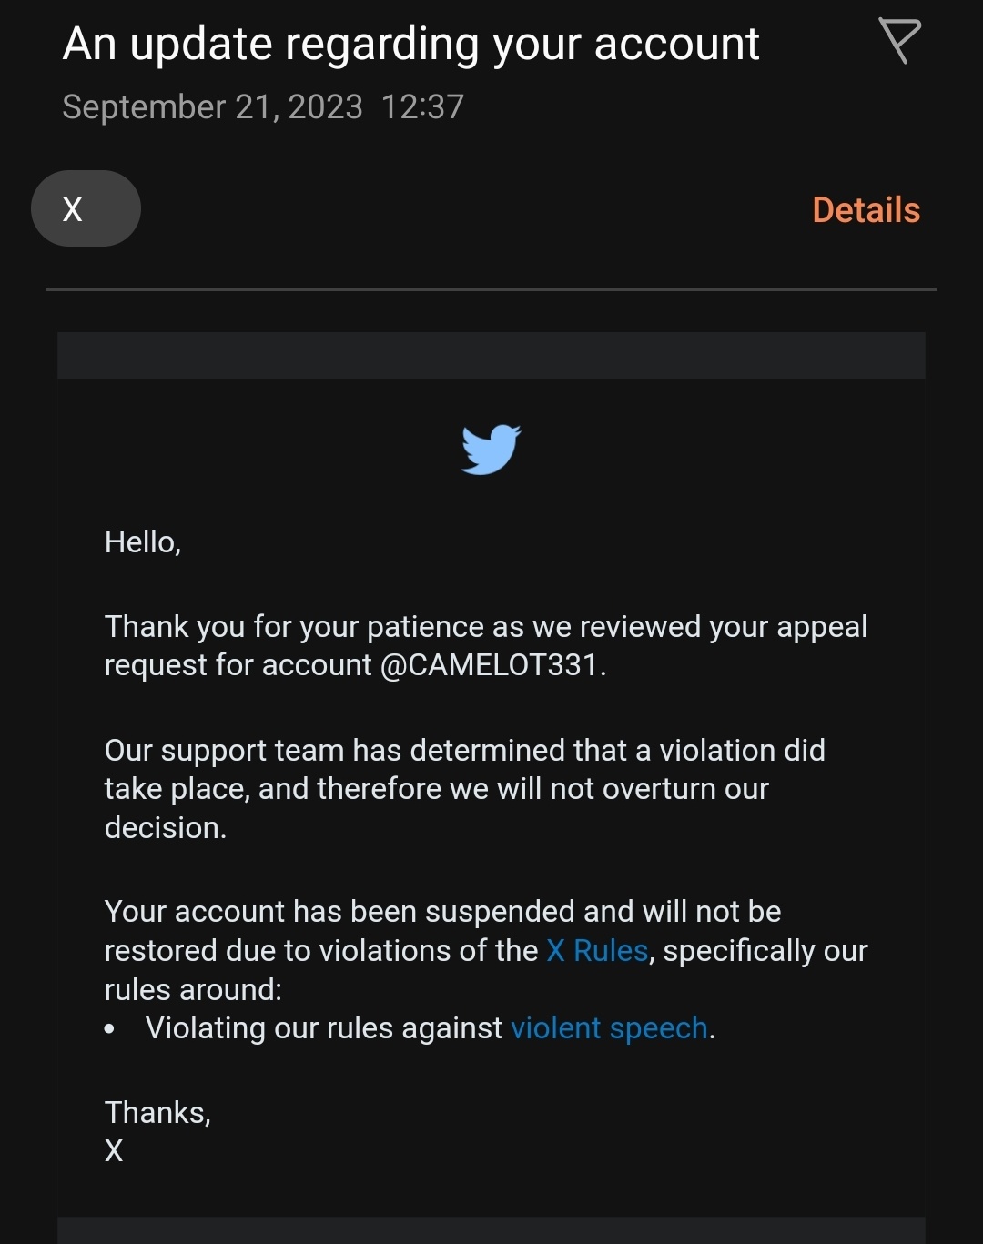Image resolution: width=983 pixels, height=1244 pixels.
Task: Tap the X signature at the bottom
Action: click(114, 1151)
